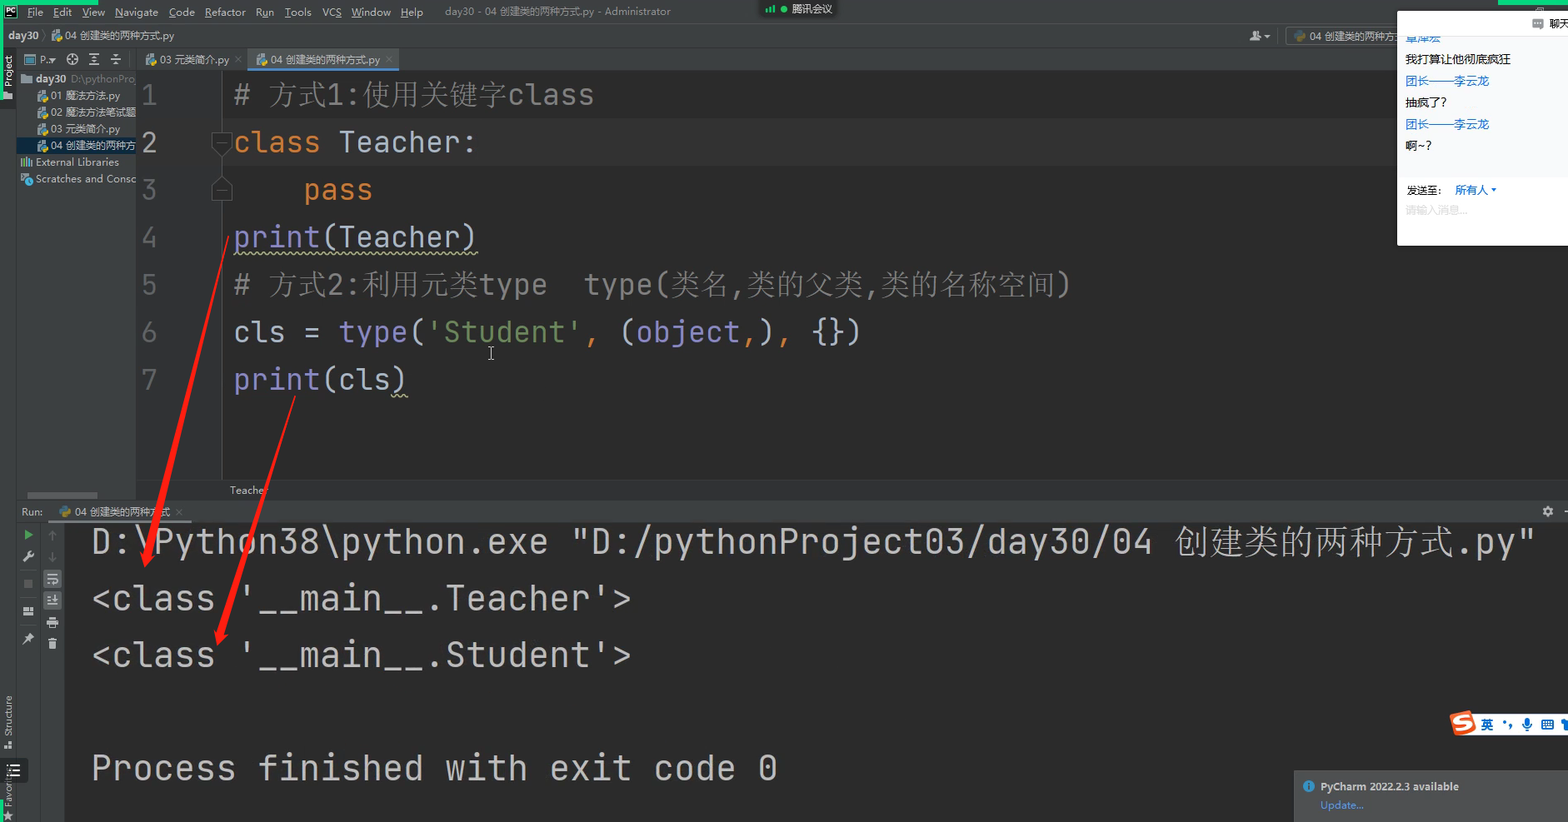Screen dimensions: 1568x822
Task: Open 02 魔法方法笔试题 file in project tree
Action: [86, 112]
